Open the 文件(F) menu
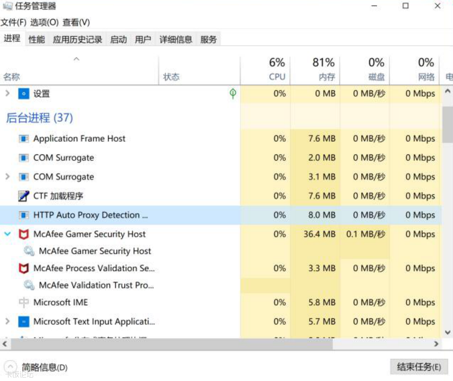Image resolution: width=453 pixels, height=381 pixels. (x=13, y=22)
